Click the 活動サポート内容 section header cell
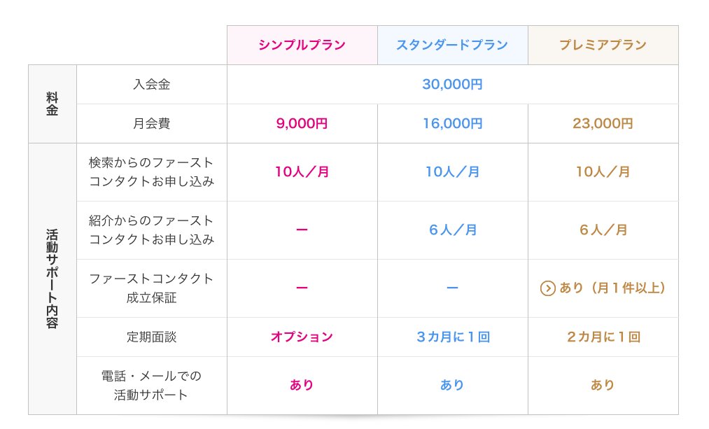Screen dimensions: 709x429 [x=52, y=279]
